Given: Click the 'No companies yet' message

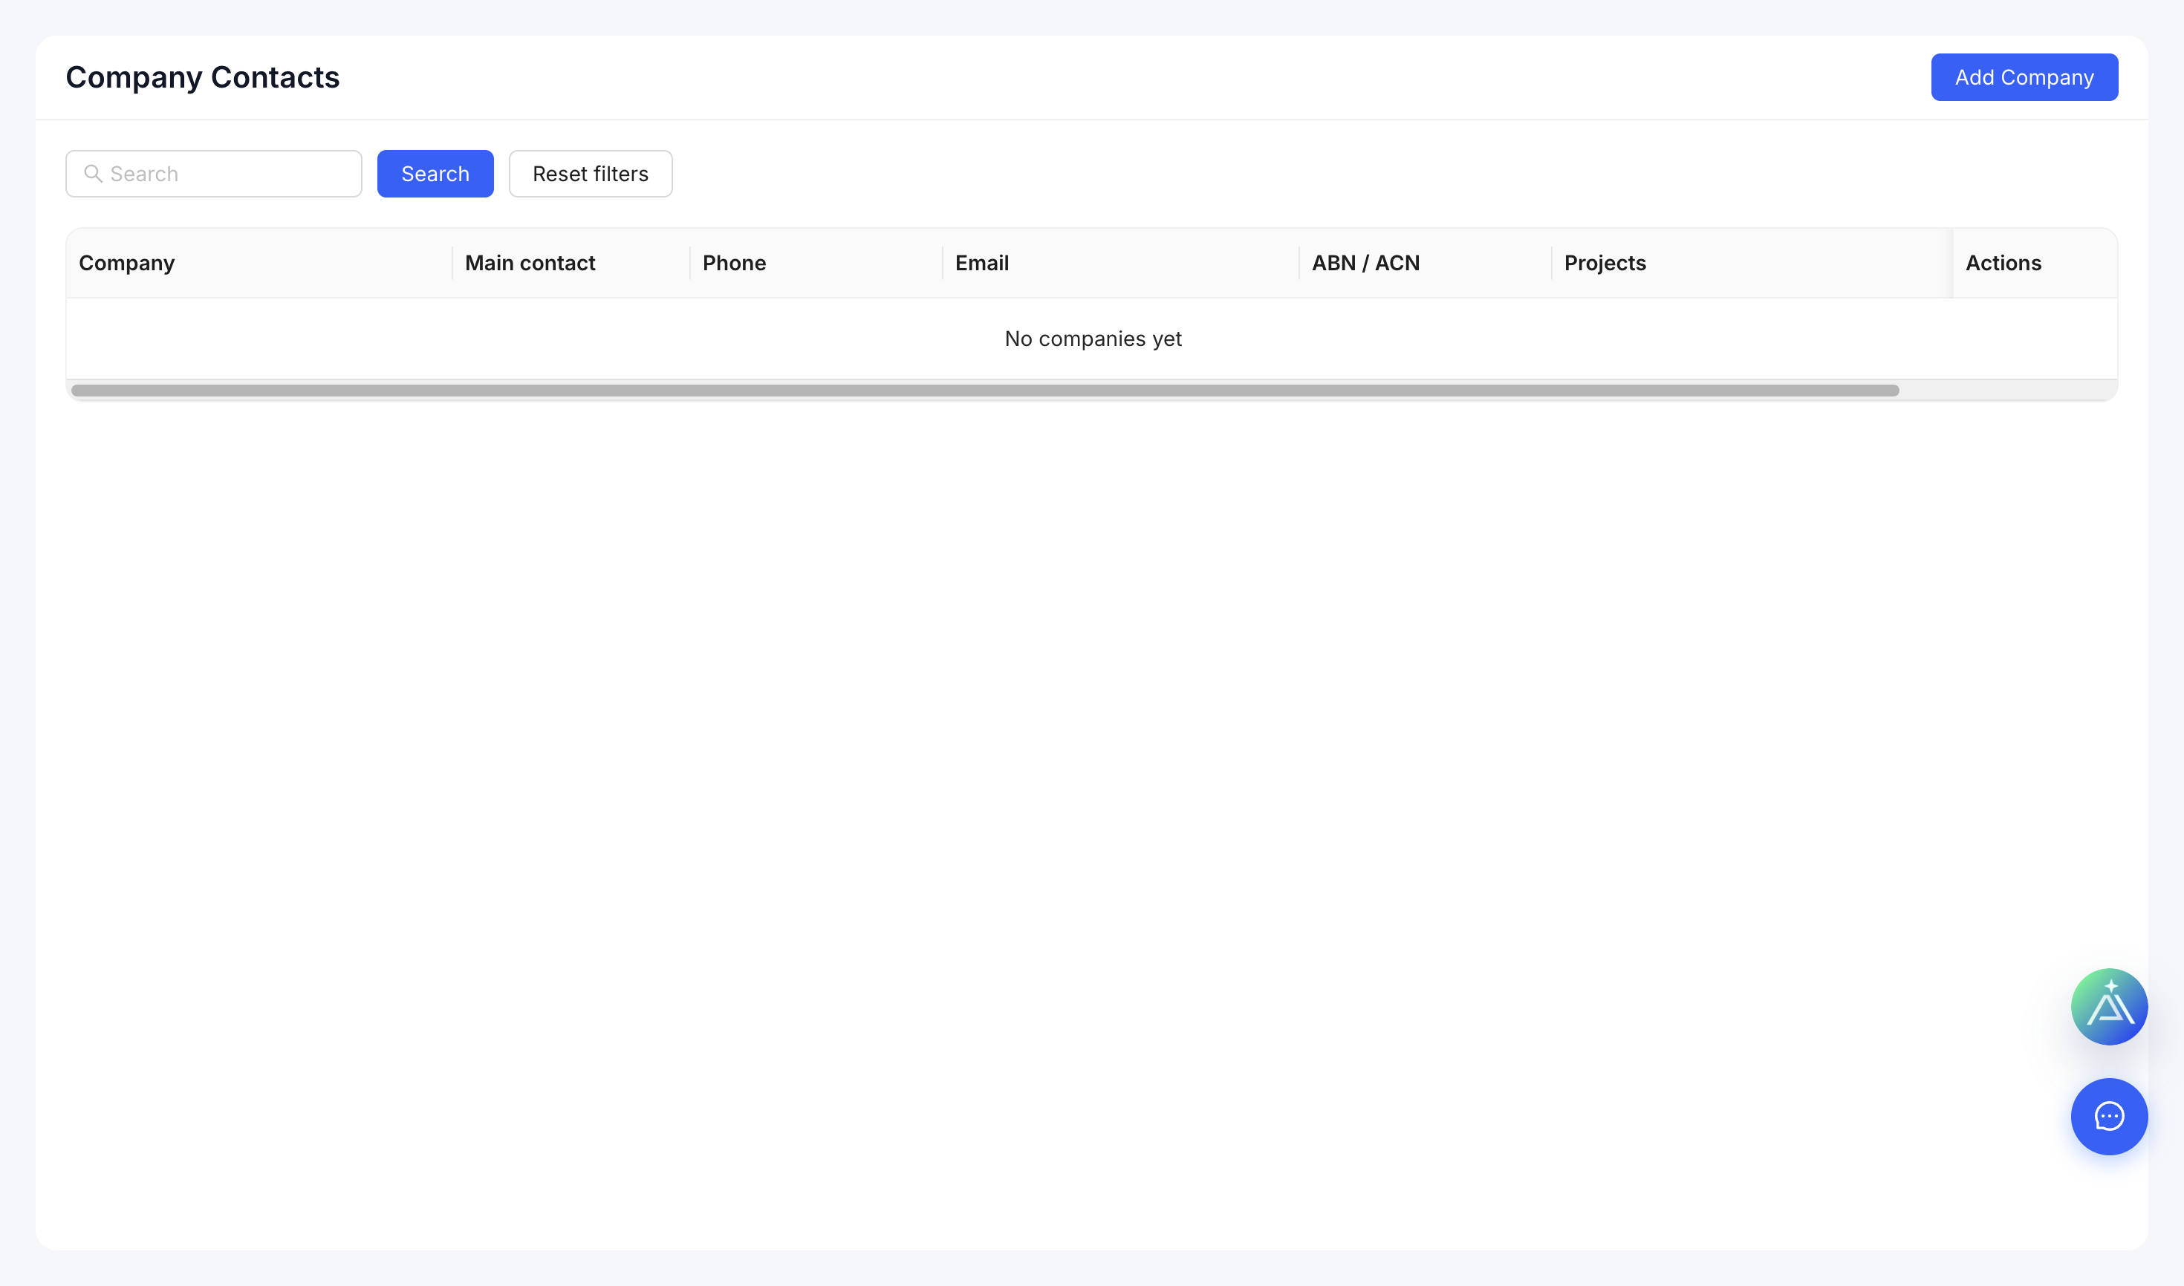Looking at the screenshot, I should pyautogui.click(x=1093, y=339).
